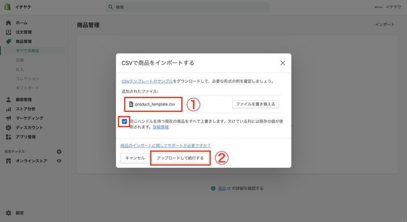Go to 顧客管理 section
Image resolution: width=407 pixels, height=222 pixels.
[x=23, y=100]
